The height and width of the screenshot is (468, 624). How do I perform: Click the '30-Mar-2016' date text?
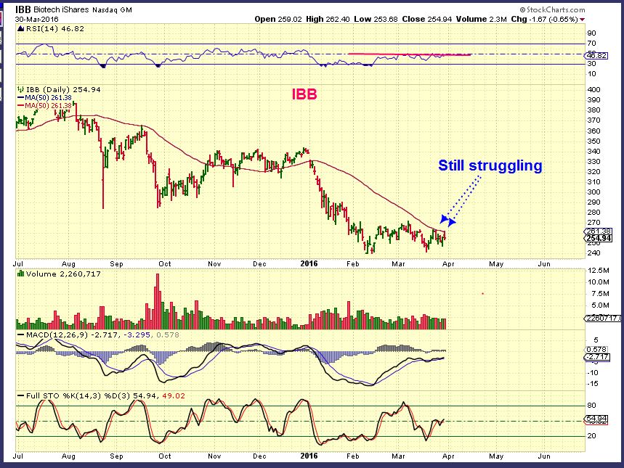tap(37, 19)
